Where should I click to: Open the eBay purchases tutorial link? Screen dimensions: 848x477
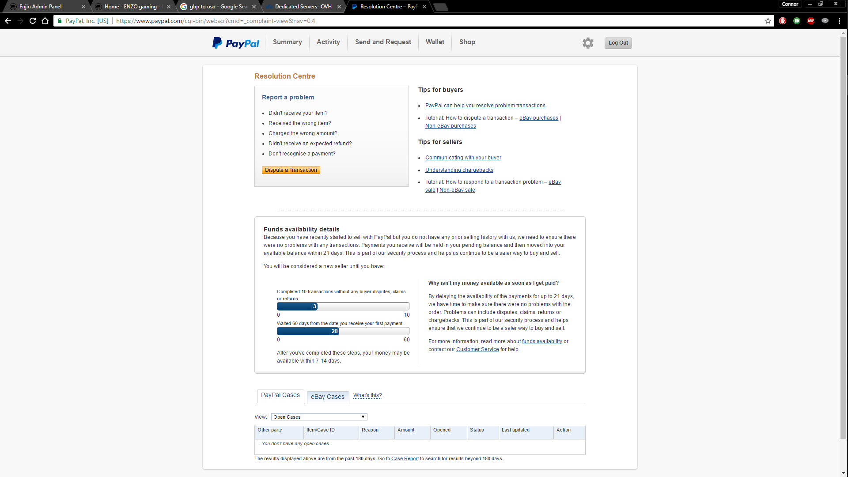tap(538, 118)
